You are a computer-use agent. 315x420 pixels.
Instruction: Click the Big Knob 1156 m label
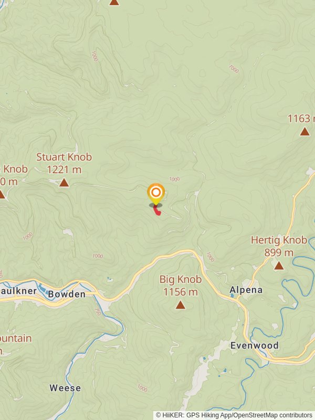pos(181,286)
